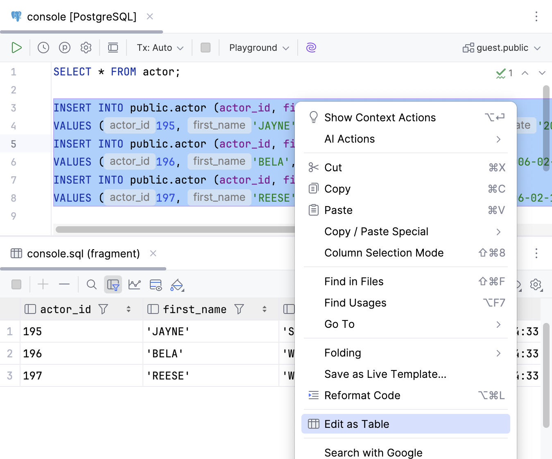Add a new row using the plus icon
Viewport: 552px width, 459px height.
pyautogui.click(x=43, y=284)
